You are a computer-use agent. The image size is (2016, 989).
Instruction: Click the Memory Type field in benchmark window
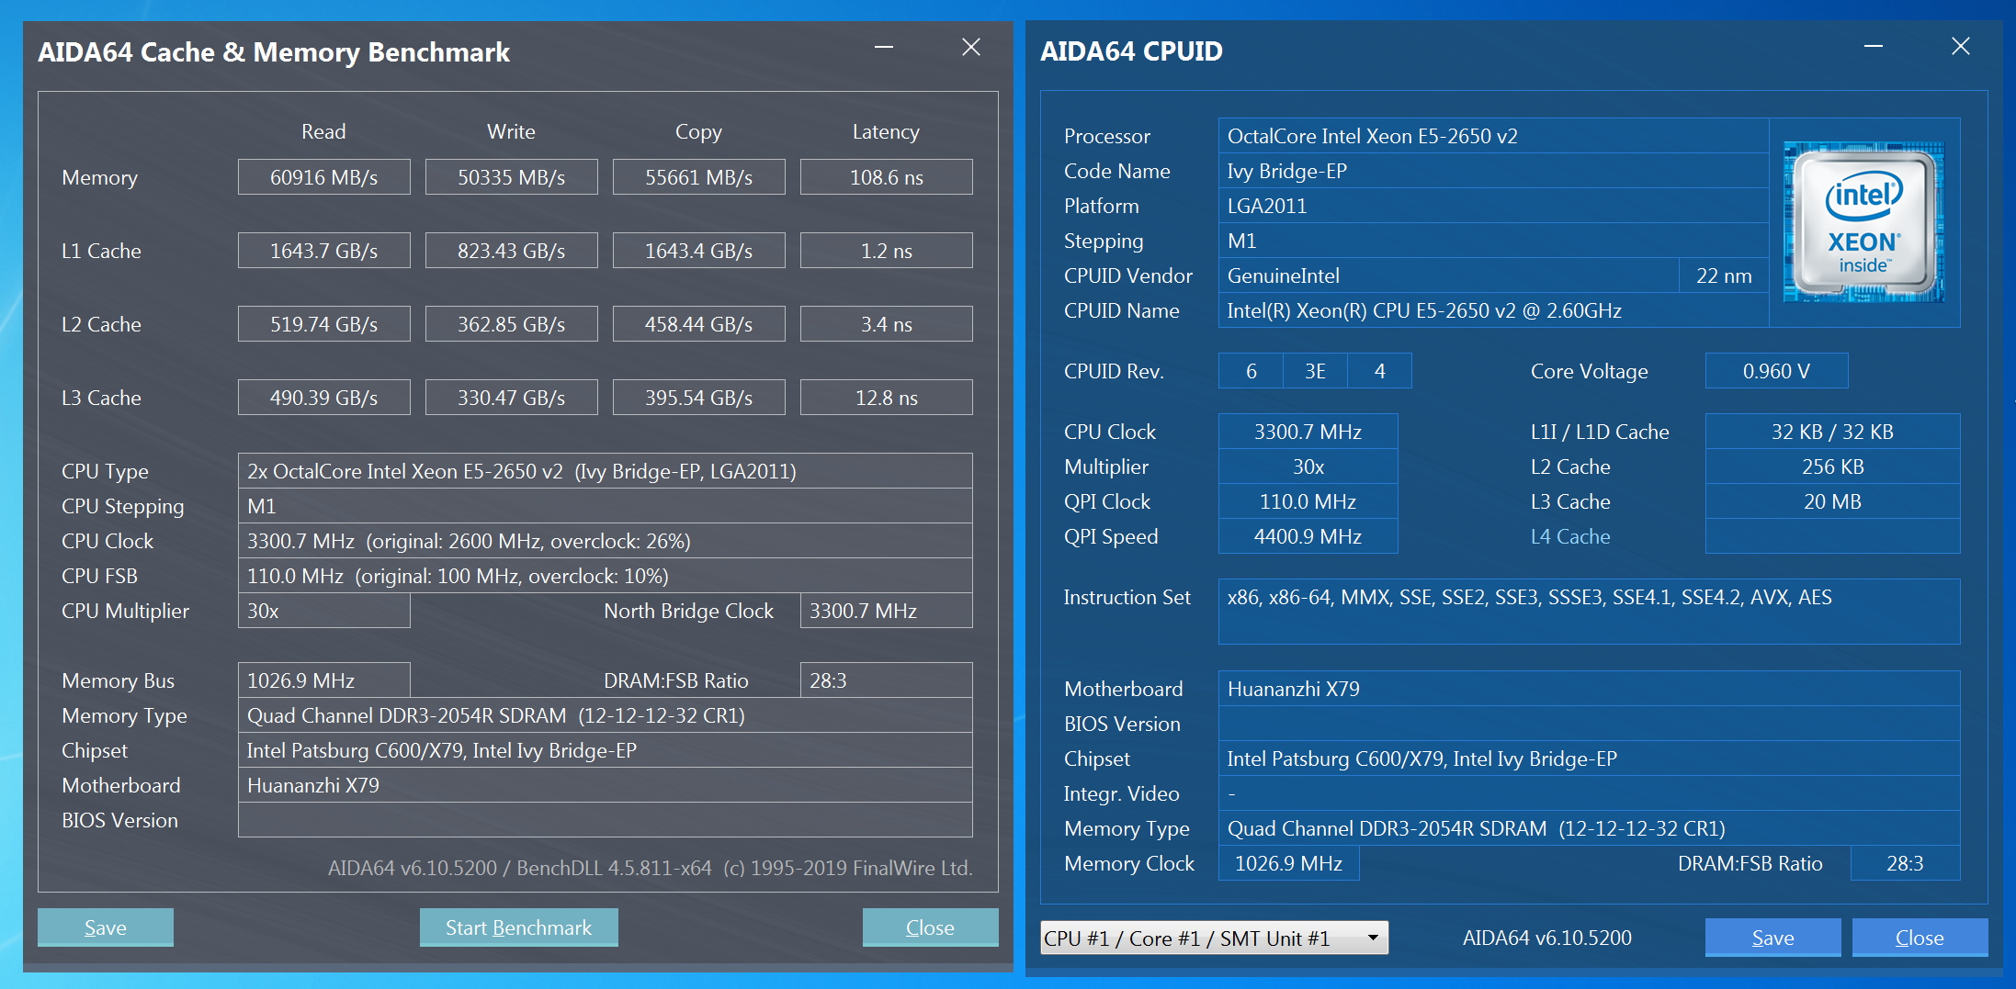[x=606, y=715]
